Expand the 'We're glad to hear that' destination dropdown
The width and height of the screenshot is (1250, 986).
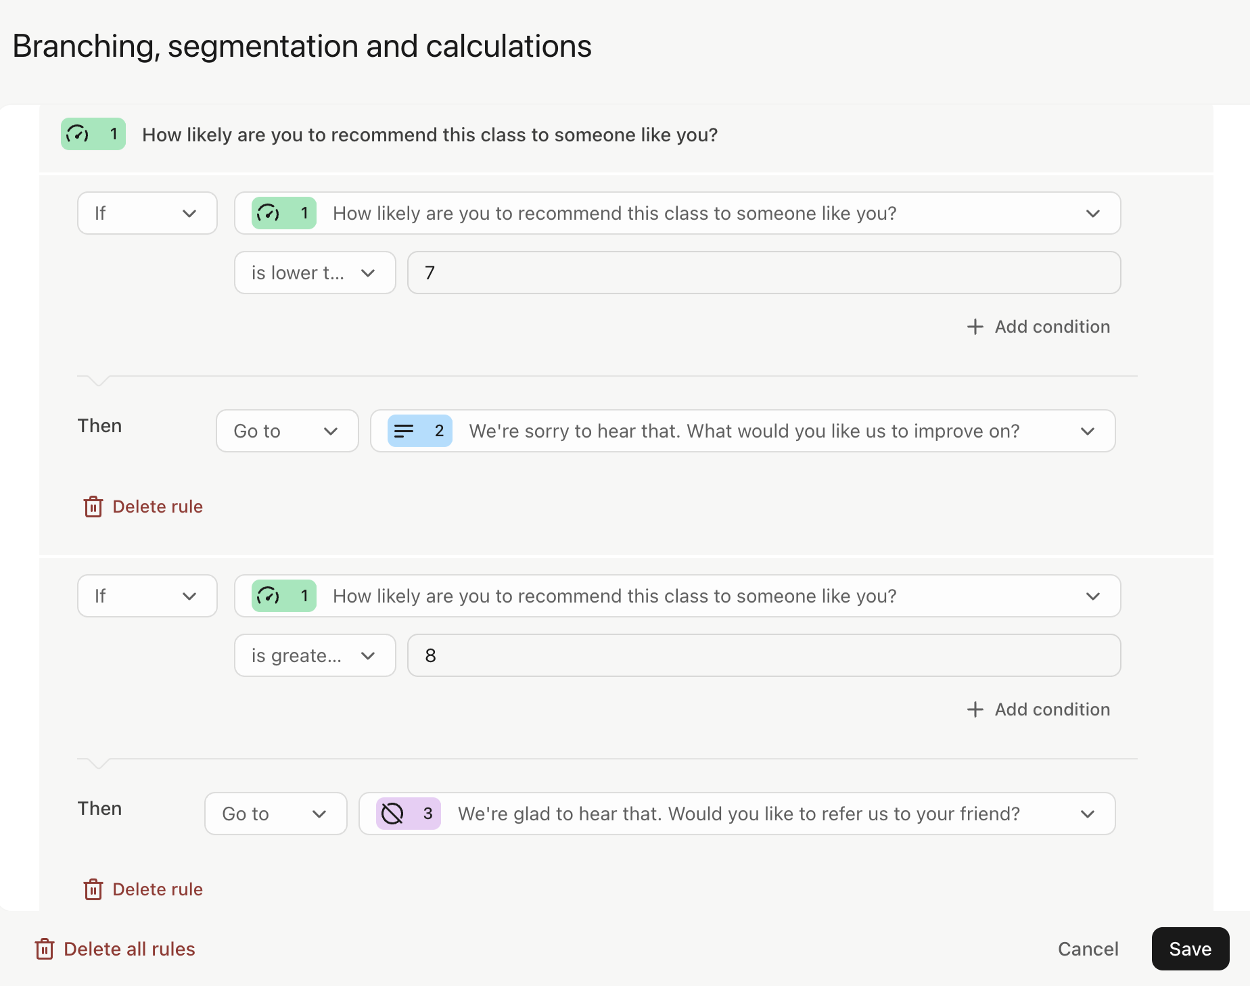pos(737,814)
